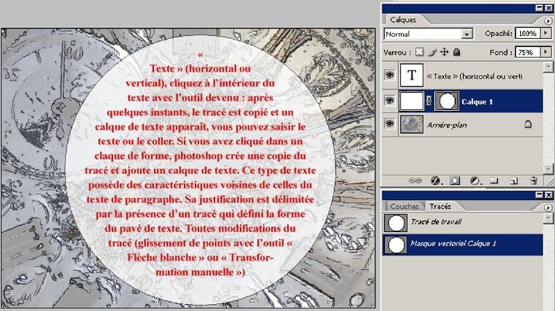The image size is (555, 311).
Task: Click the text layer T thumbnail
Action: click(411, 75)
